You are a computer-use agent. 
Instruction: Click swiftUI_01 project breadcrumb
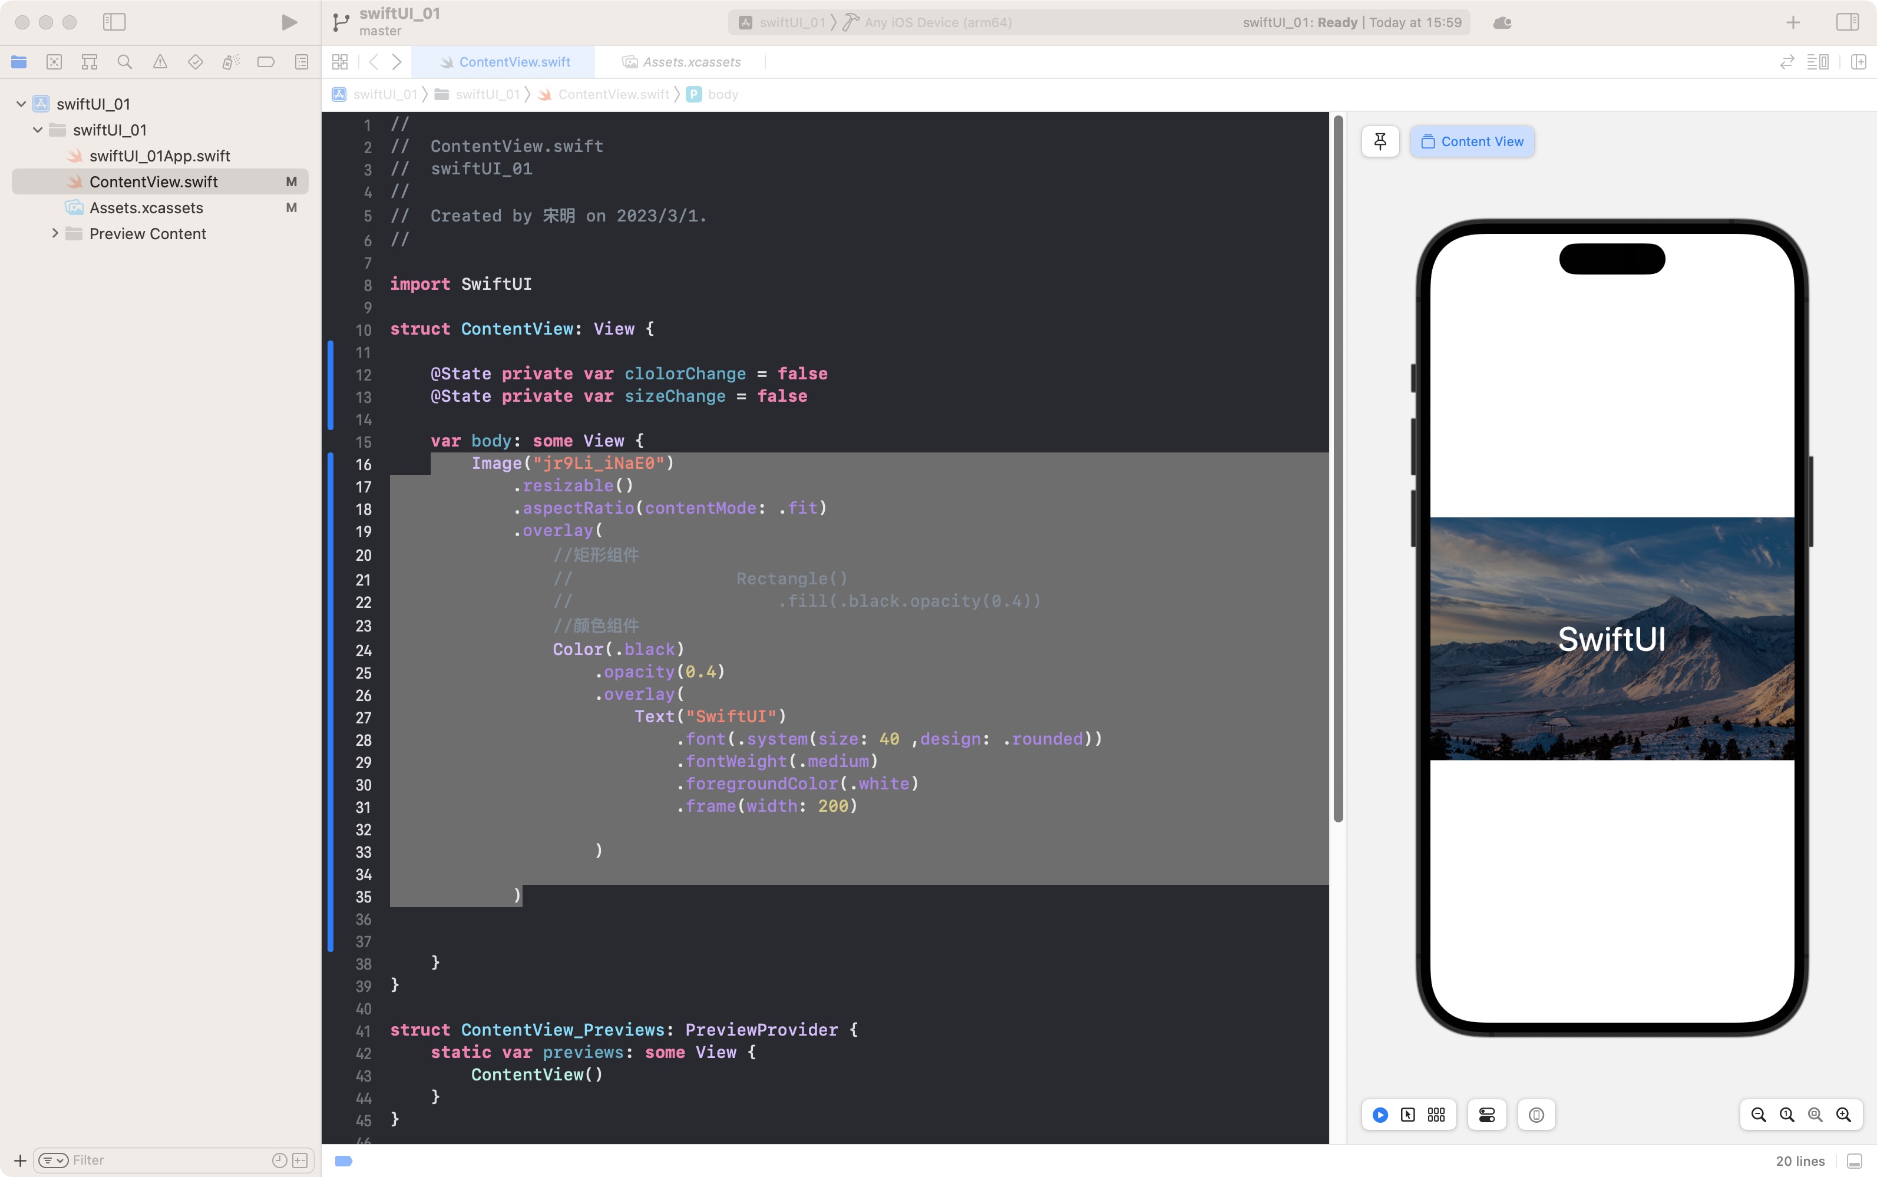click(x=375, y=94)
